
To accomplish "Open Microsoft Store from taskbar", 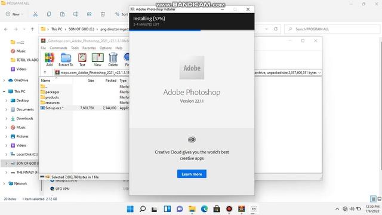I will (217, 209).
